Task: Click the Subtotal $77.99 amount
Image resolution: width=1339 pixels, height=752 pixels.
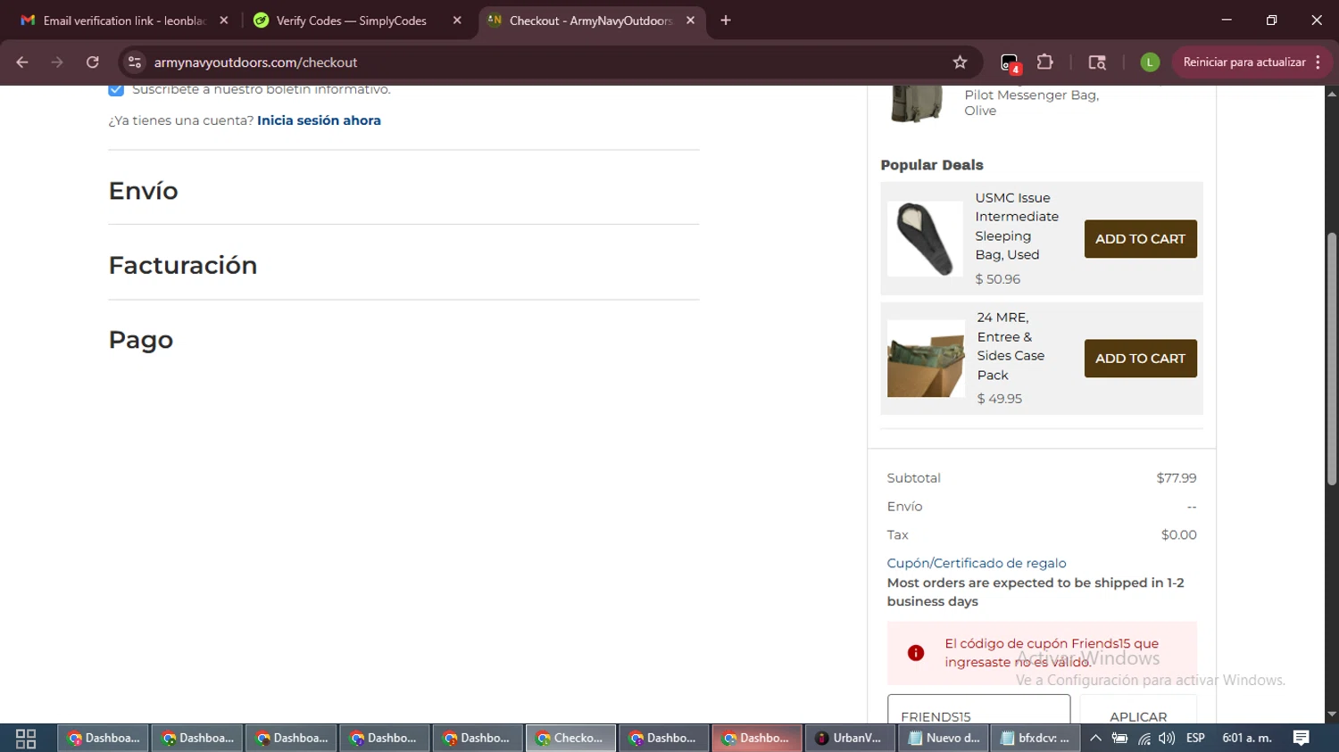Action: pyautogui.click(x=1176, y=478)
